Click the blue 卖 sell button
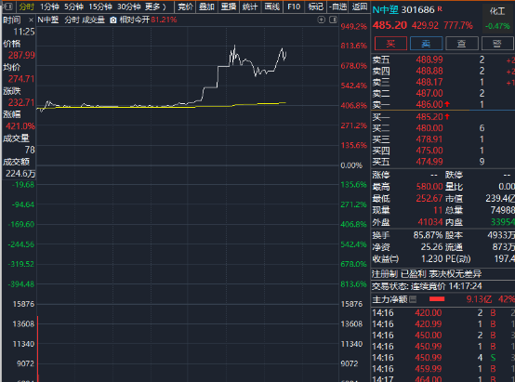The height and width of the screenshot is (382, 515). click(426, 44)
